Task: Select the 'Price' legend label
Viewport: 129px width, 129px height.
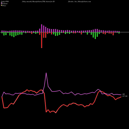Action: 4,6
